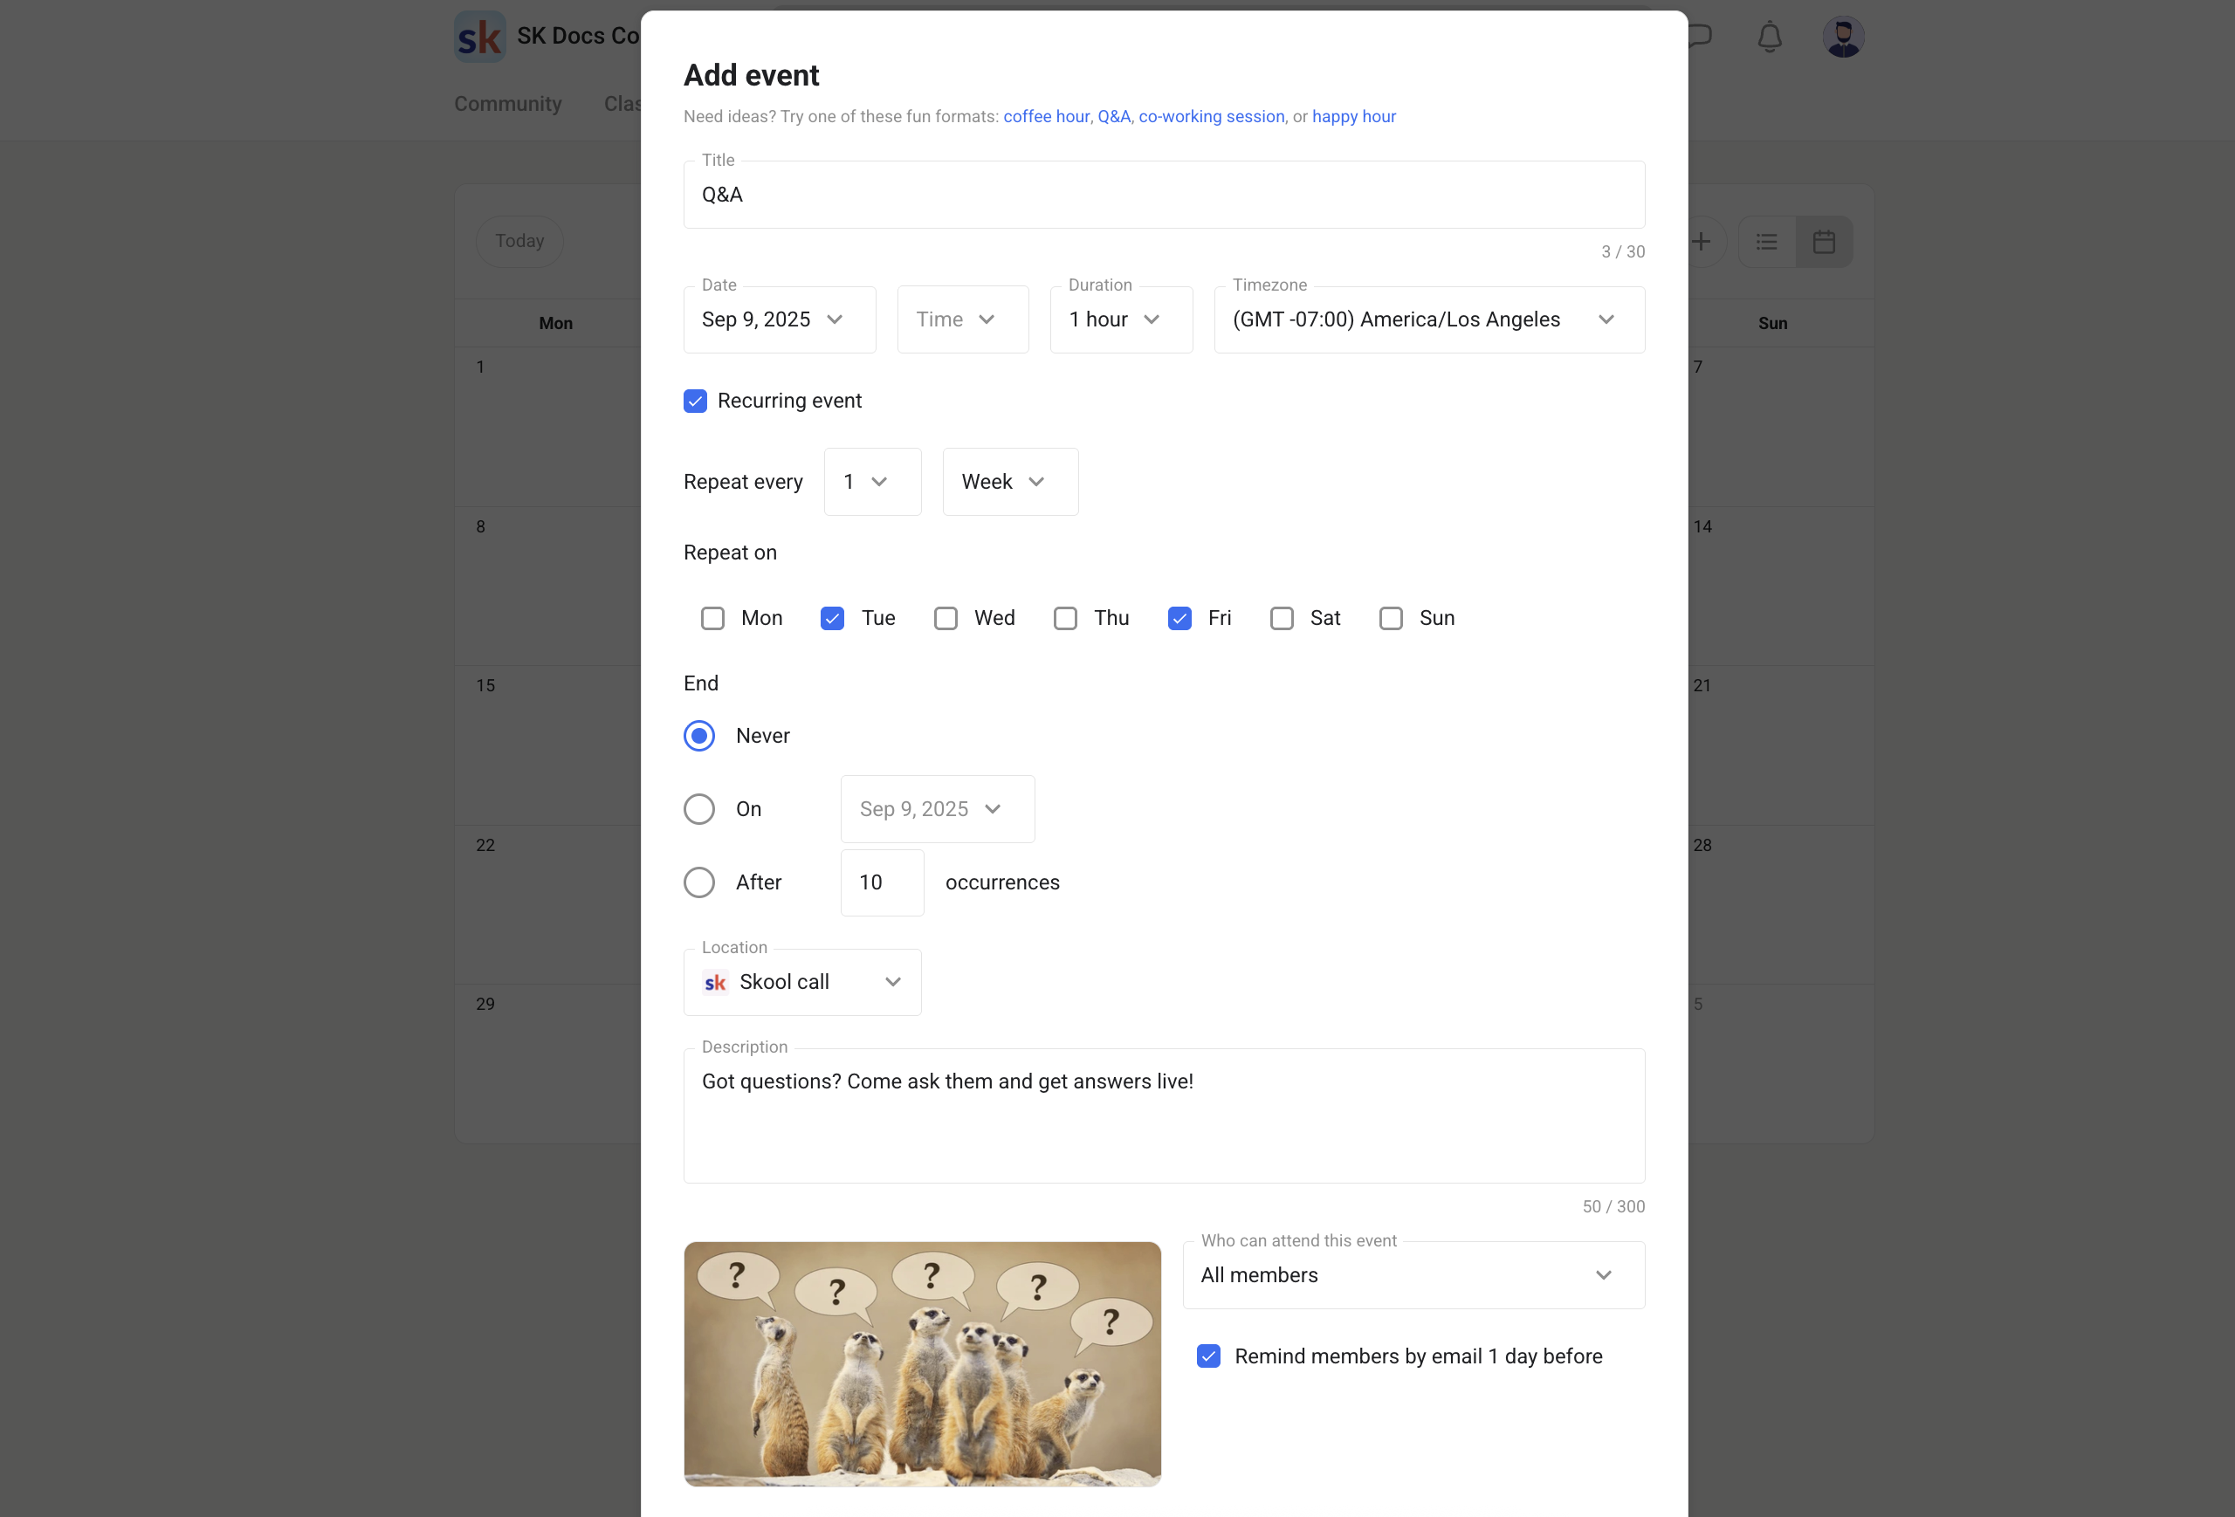The height and width of the screenshot is (1517, 2235).
Task: Check the Sat repeat day
Action: click(1282, 618)
